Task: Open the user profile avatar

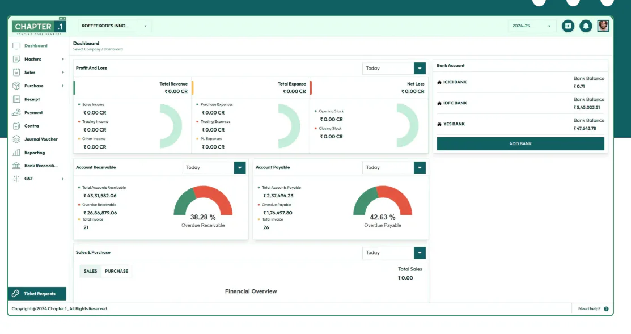Action: pyautogui.click(x=603, y=26)
